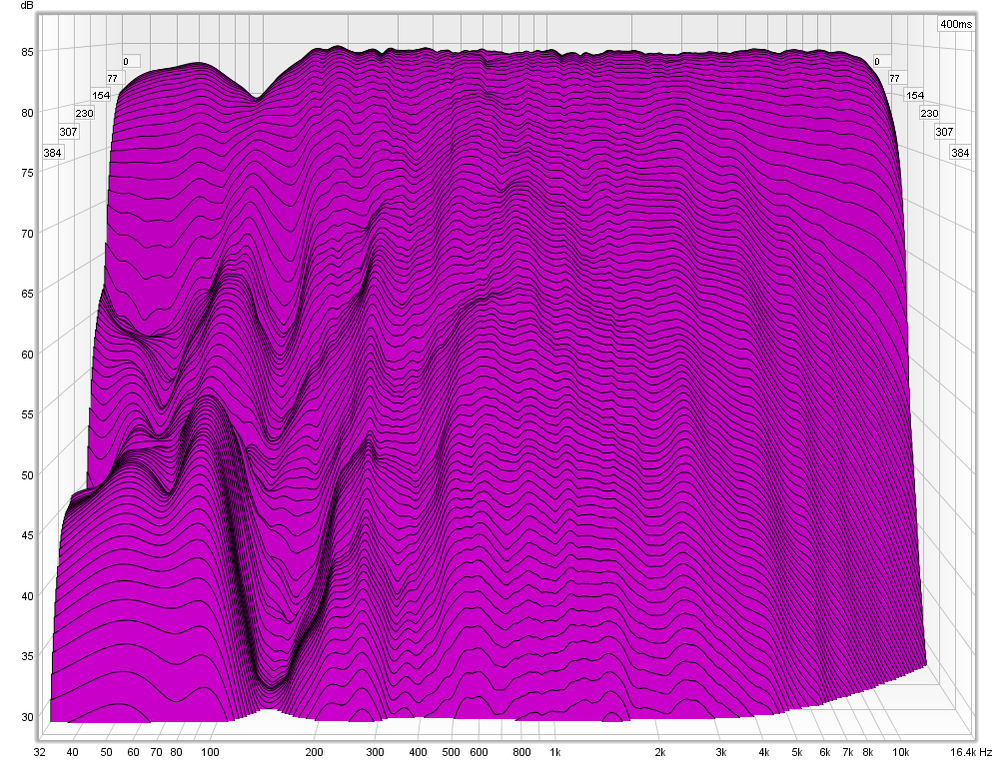This screenshot has width=994, height=762.
Task: Click the 384 ms label on right time axis
Action: pos(960,153)
